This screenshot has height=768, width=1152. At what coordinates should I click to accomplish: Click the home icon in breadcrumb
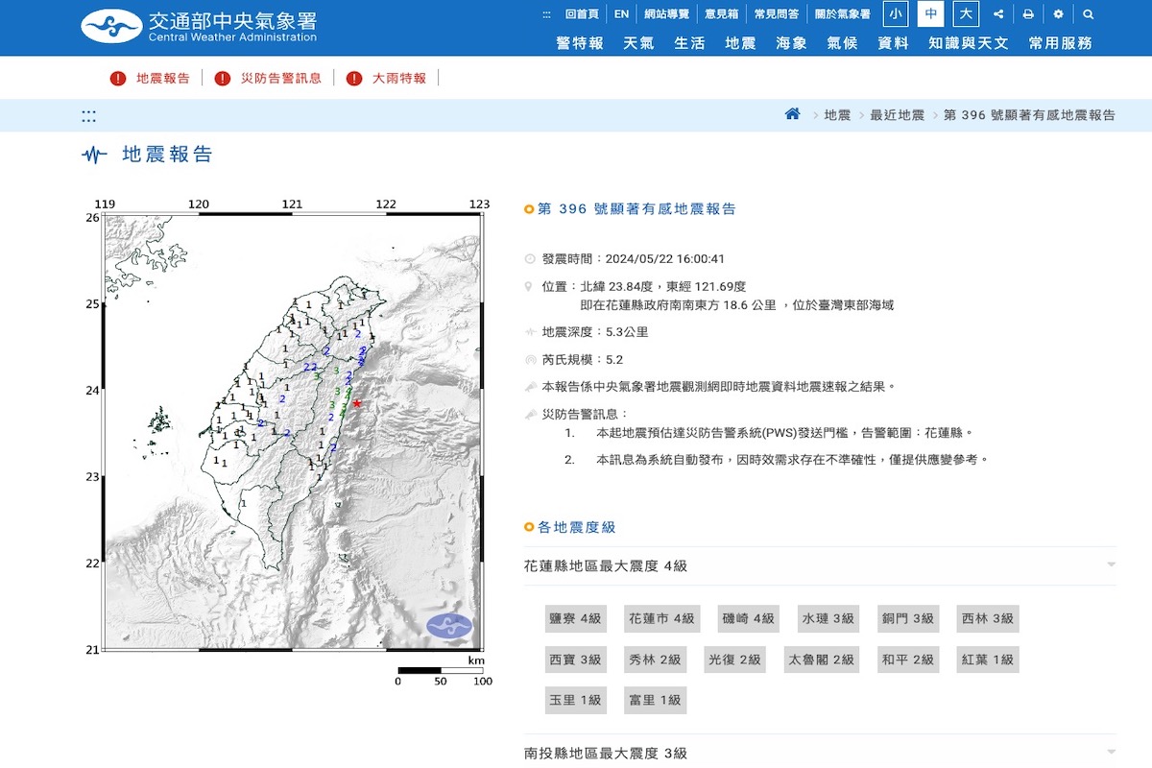tap(792, 114)
